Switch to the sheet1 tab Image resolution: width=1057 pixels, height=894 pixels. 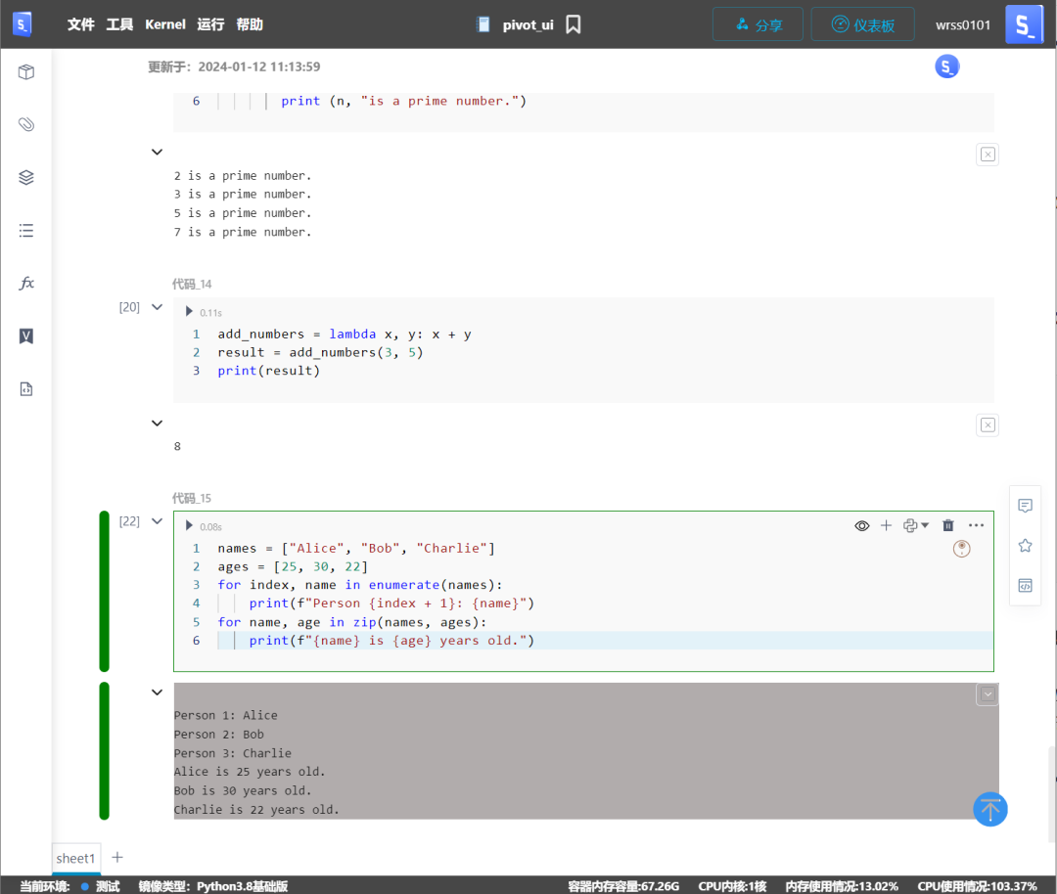(x=76, y=858)
